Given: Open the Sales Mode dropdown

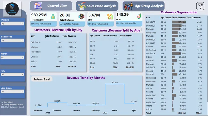Looking at the screenshot, I should coord(12,41).
